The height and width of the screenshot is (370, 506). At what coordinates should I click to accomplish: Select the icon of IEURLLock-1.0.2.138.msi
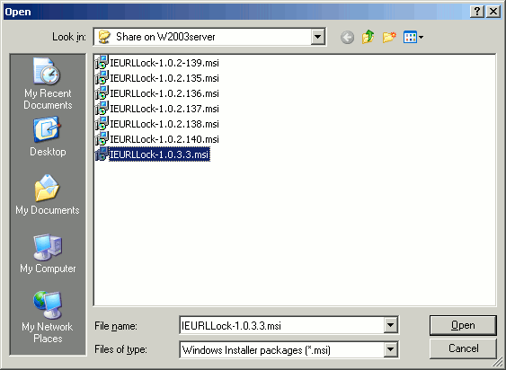click(x=102, y=124)
